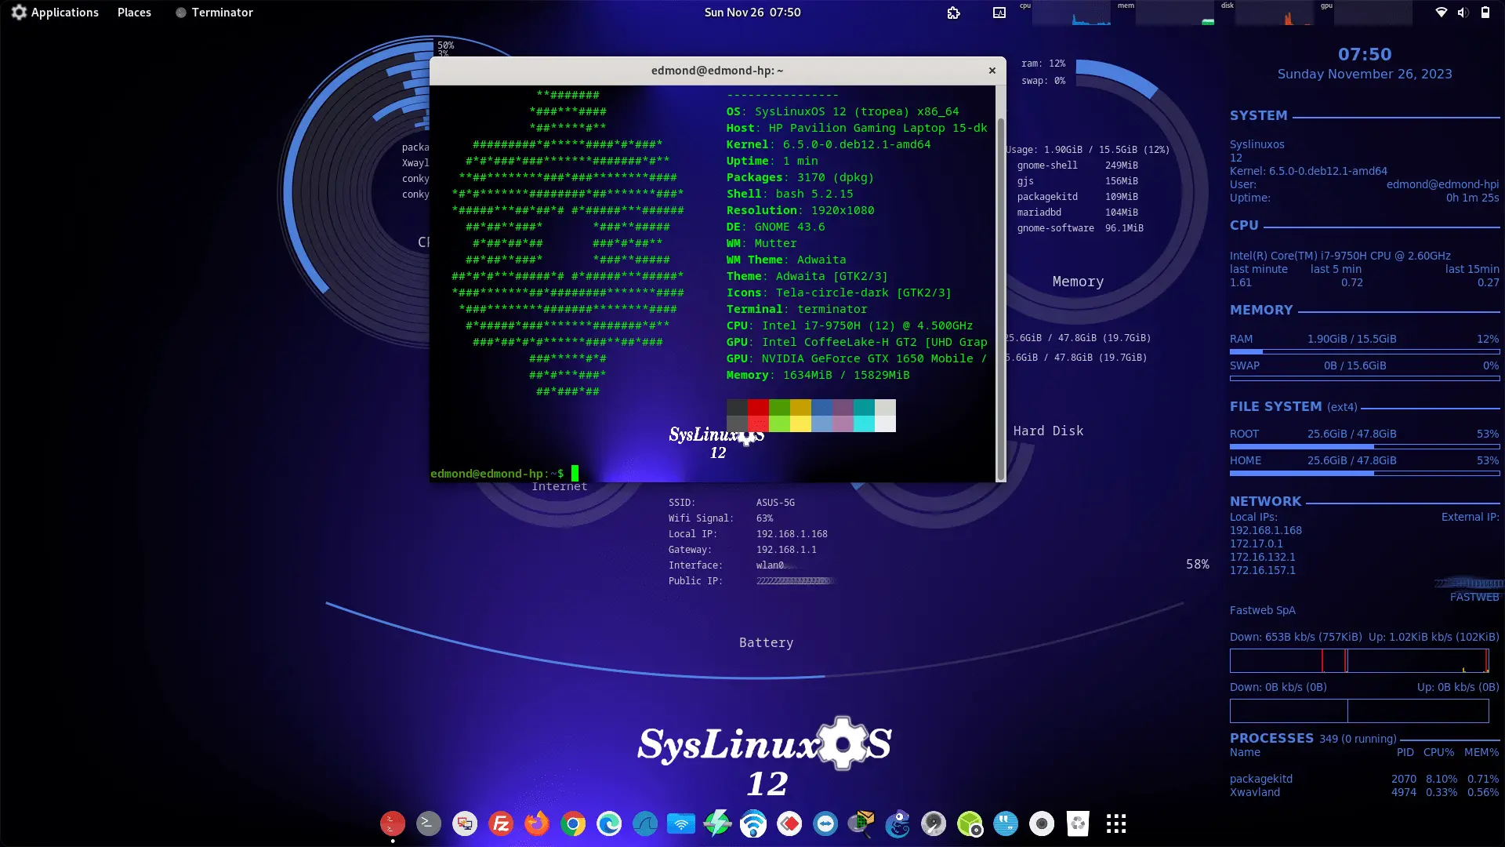Launch FileZilla from the dock

(500, 824)
